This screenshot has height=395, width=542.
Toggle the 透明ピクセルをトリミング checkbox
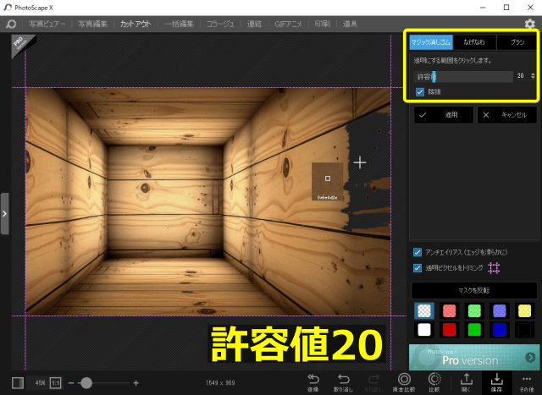tap(418, 268)
